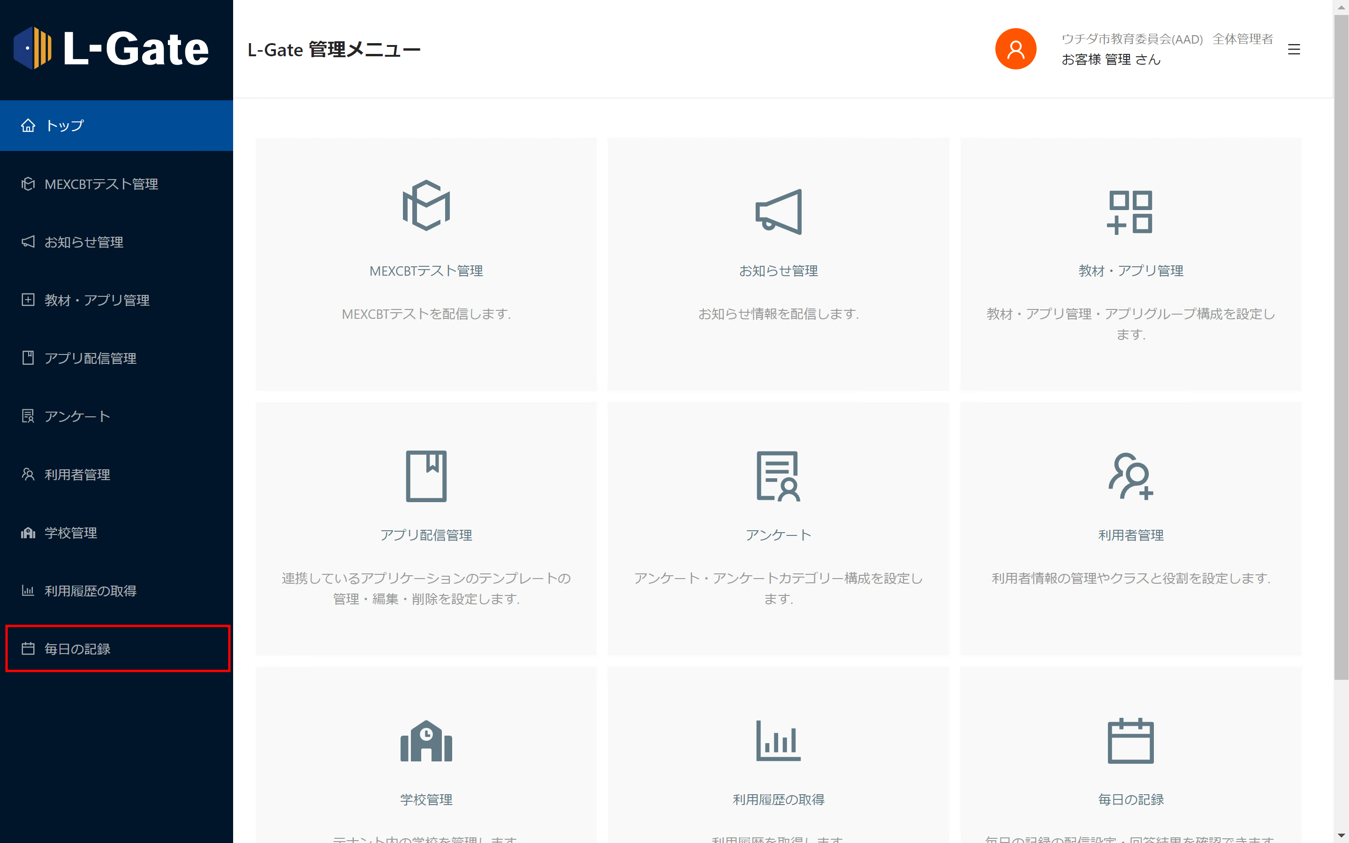Open お知らせ管理 from the sidebar
The width and height of the screenshot is (1349, 843).
[x=116, y=241]
